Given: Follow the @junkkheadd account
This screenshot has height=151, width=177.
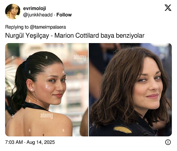Looking at the screenshot, I should pyautogui.click(x=64, y=15).
